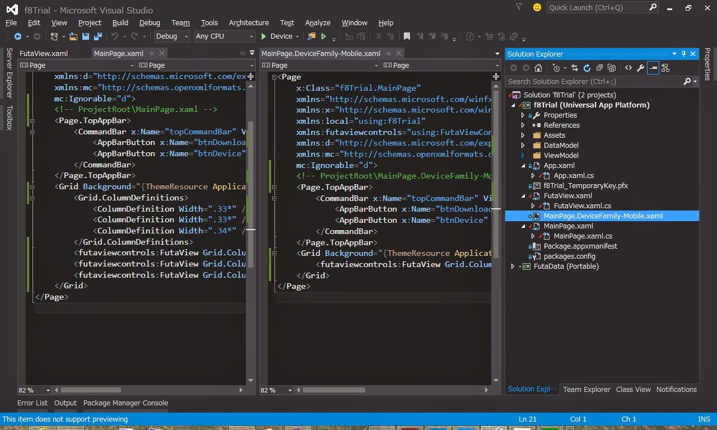717x430 pixels.
Task: View the class diagram from Solution Explorer toolbar
Action: [665, 68]
